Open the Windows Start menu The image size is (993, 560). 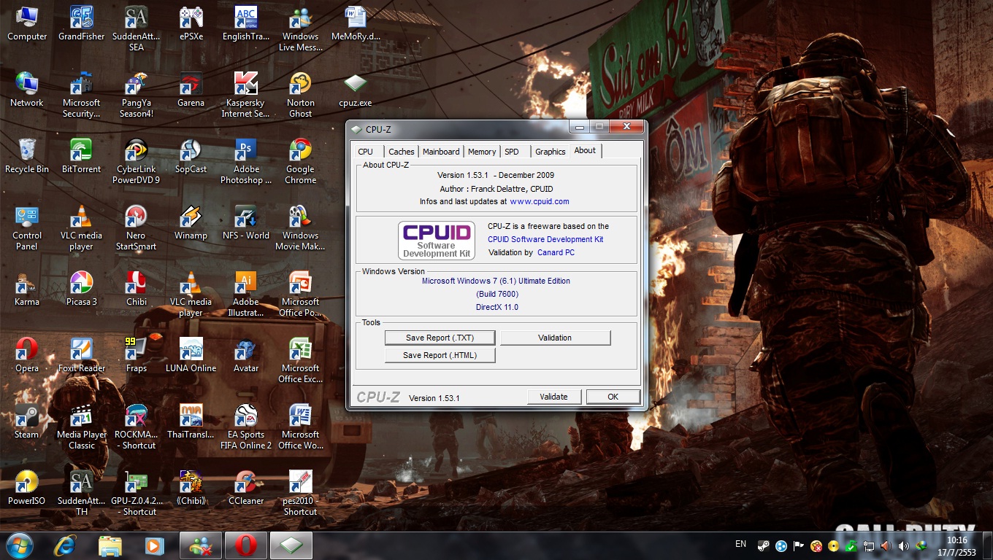coord(18,545)
